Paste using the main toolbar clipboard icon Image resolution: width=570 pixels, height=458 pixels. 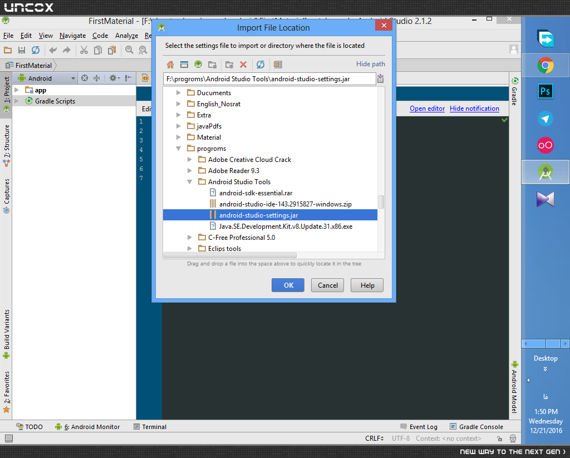point(111,50)
